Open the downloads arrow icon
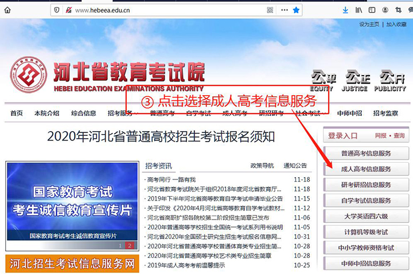The width and height of the screenshot is (413, 274). tap(345, 10)
